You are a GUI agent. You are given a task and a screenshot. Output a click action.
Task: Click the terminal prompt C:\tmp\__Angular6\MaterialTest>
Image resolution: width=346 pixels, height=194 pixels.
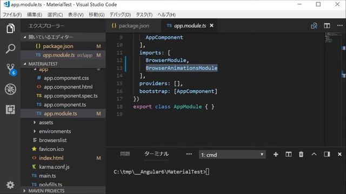[x=159, y=172]
